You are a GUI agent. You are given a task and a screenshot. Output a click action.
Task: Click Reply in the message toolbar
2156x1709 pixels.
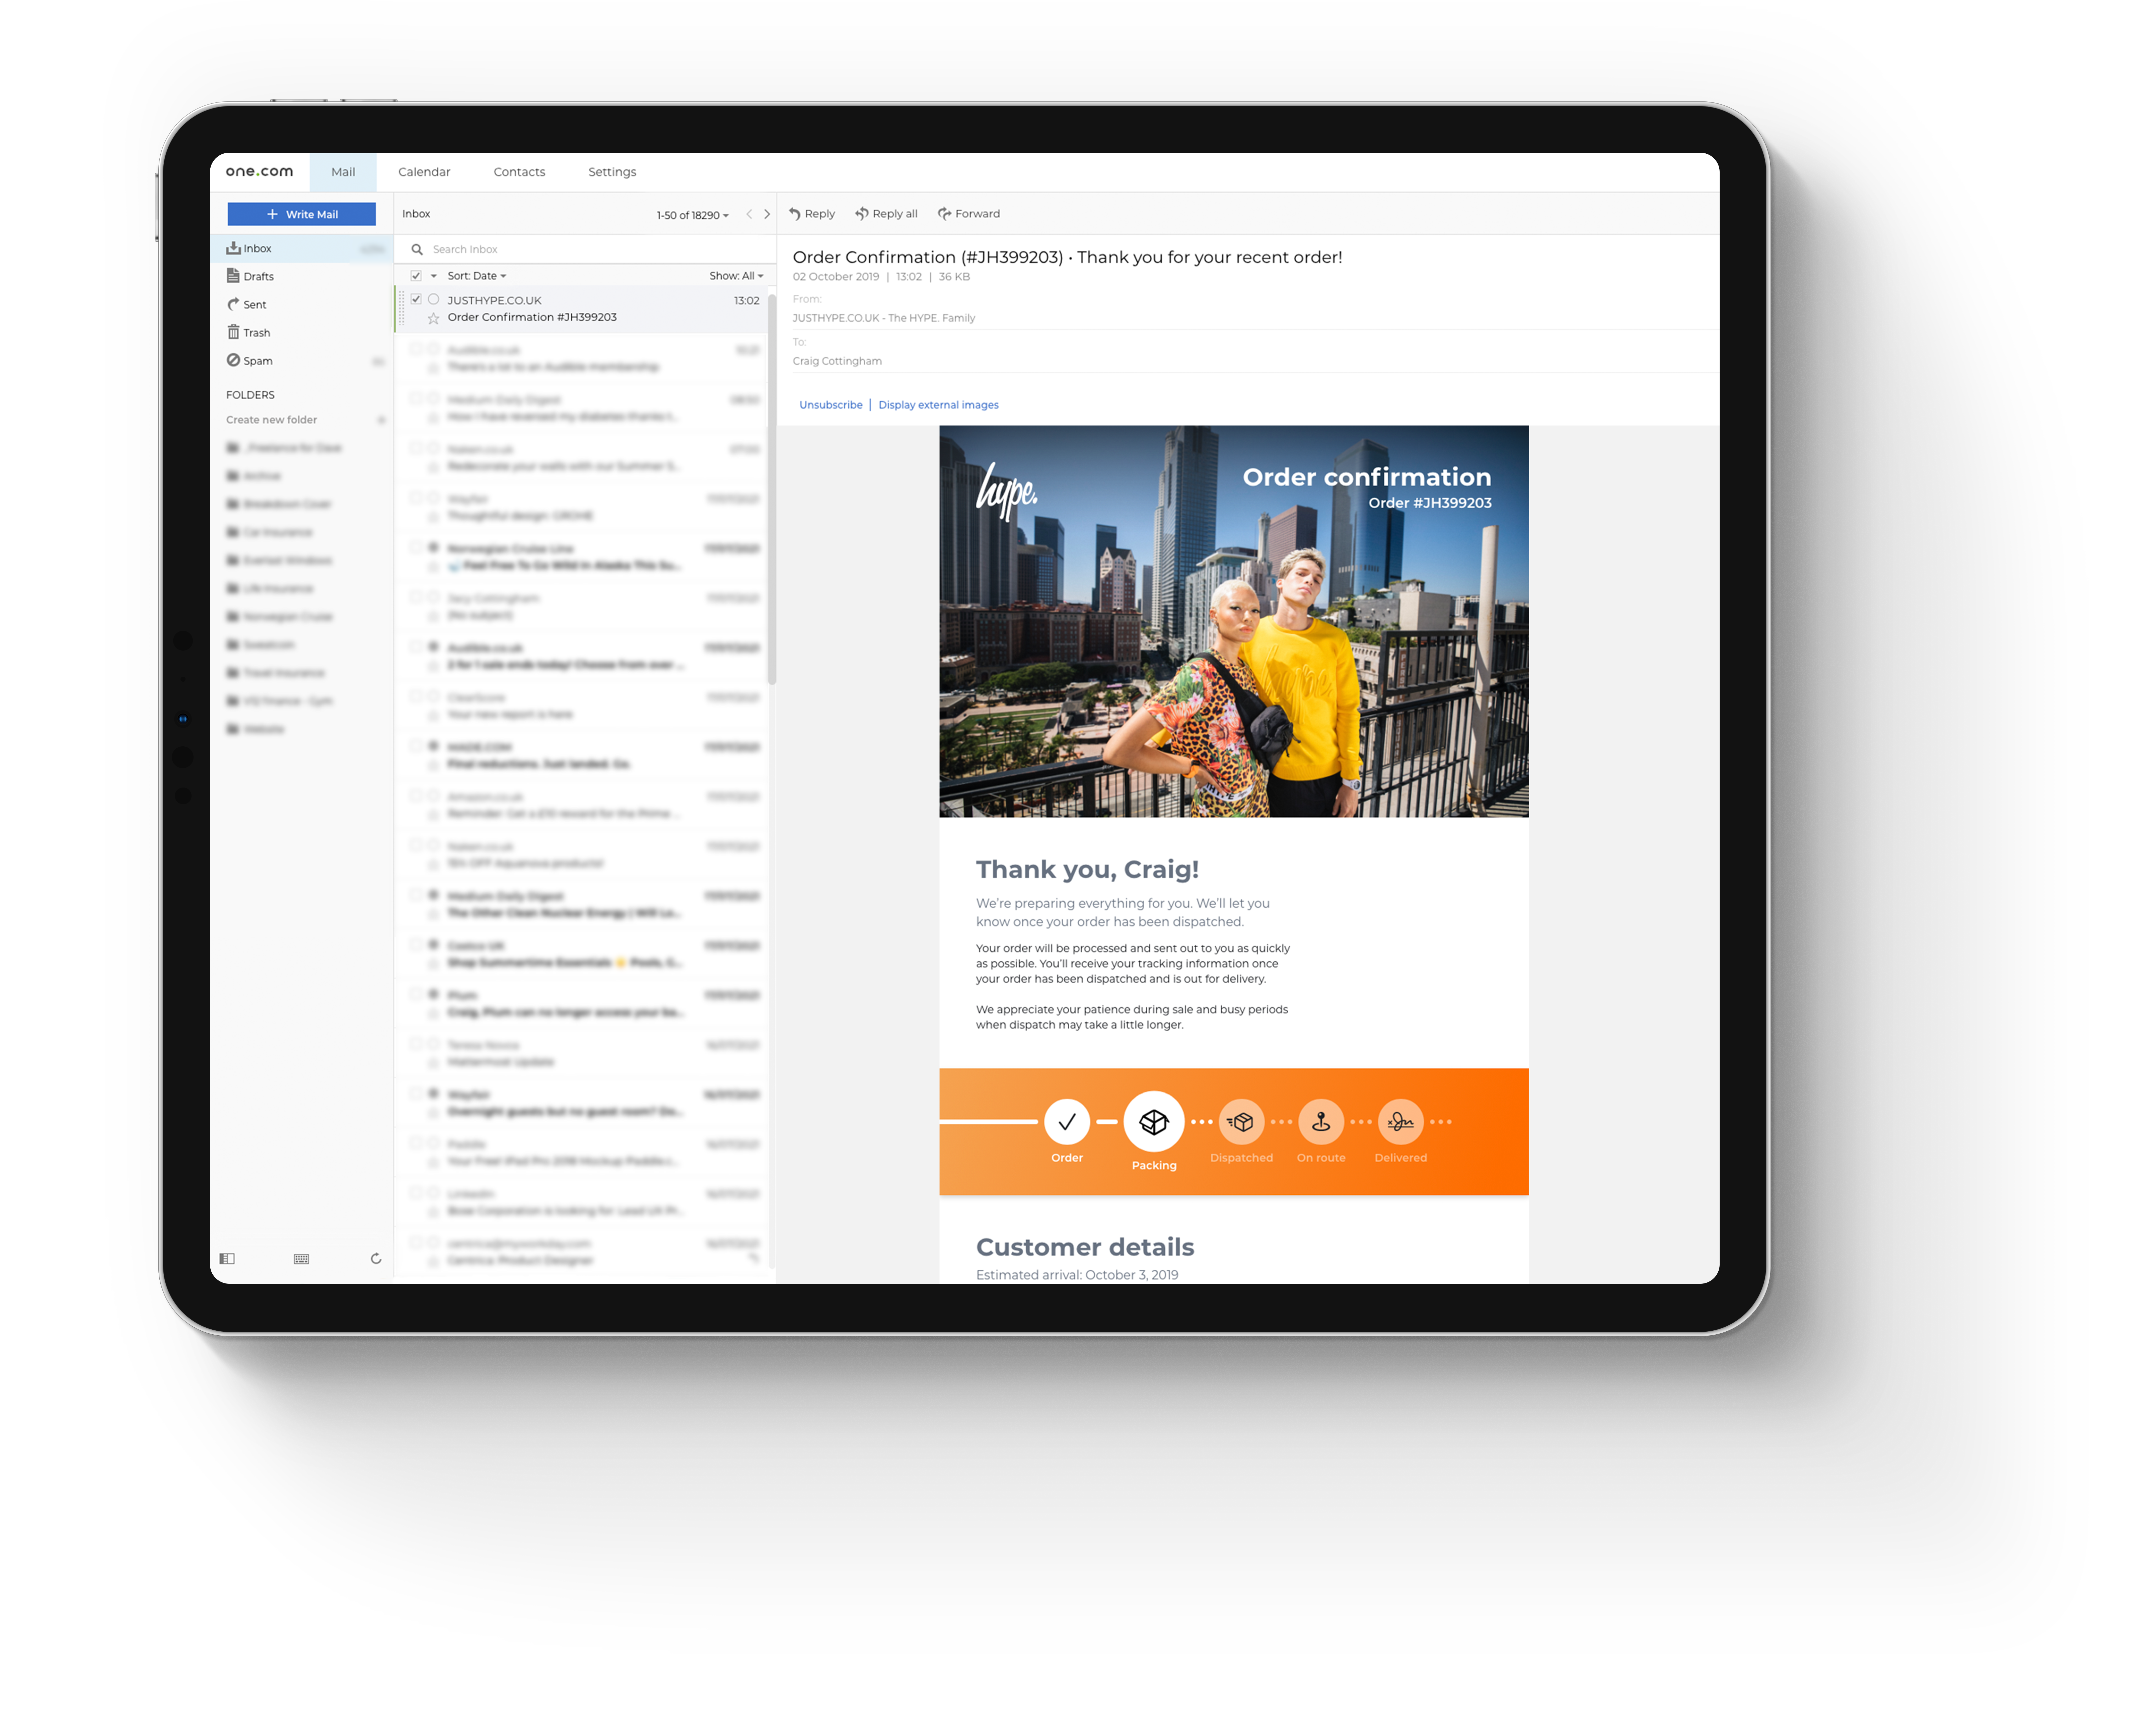tap(812, 214)
